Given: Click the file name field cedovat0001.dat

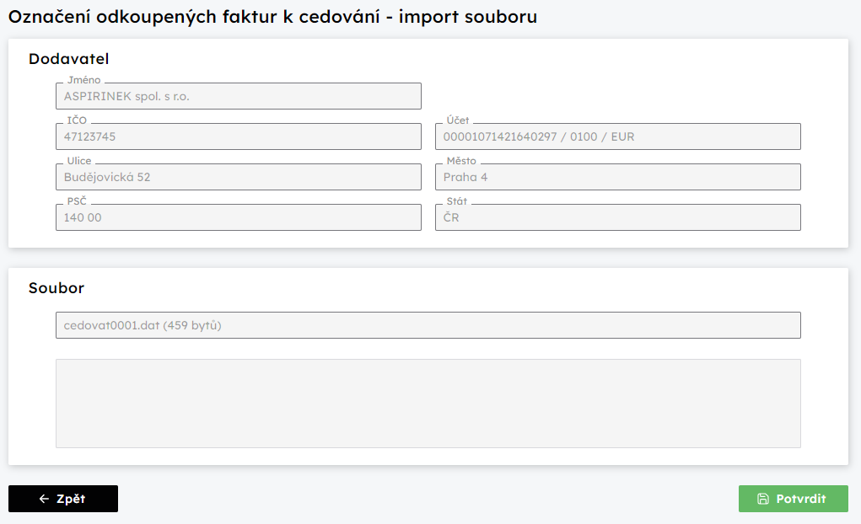Looking at the screenshot, I should (x=428, y=325).
